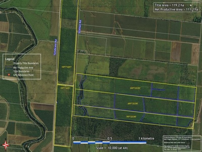Click the blue and white scale bar
The height and width of the screenshot is (152, 202).
[x=110, y=143]
